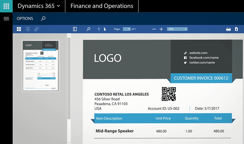Open the 90% zoom level dropdown
This screenshot has height=144, width=244.
(x=177, y=29)
